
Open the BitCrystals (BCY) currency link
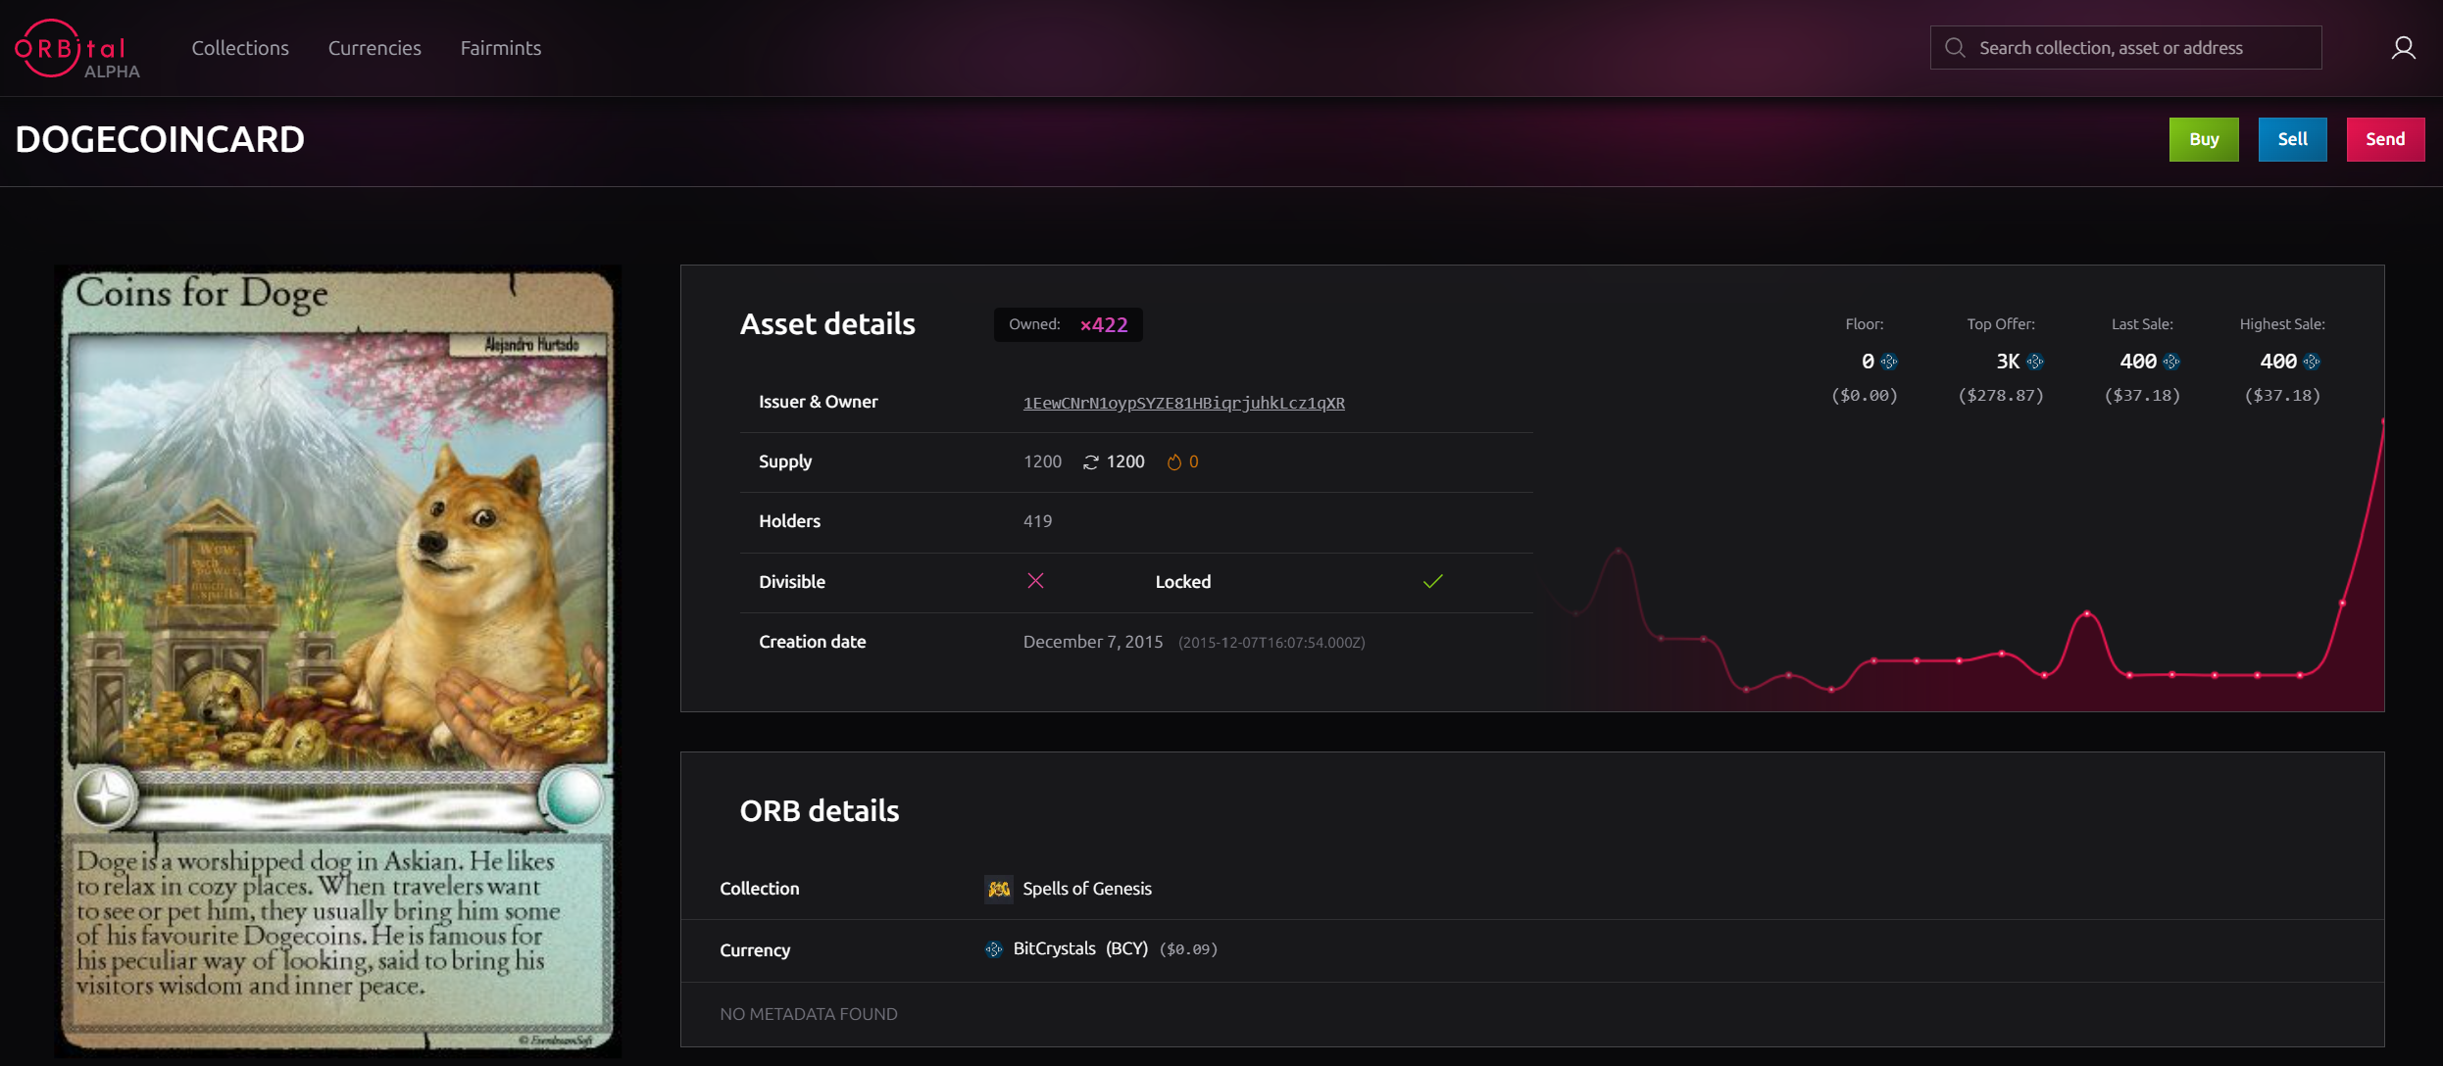pyautogui.click(x=1080, y=948)
